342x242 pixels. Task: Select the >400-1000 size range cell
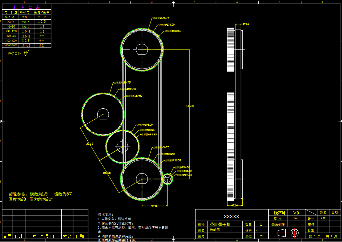[11, 41]
